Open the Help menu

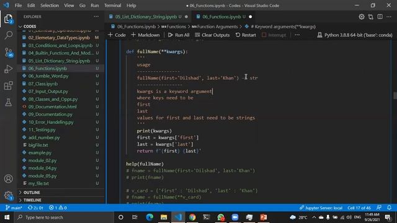[131, 6]
